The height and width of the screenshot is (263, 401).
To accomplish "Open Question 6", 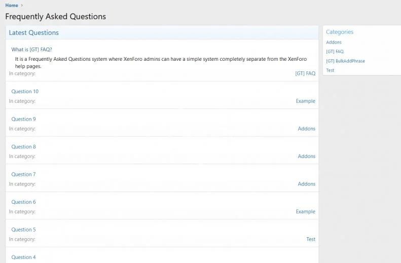I will (23, 202).
